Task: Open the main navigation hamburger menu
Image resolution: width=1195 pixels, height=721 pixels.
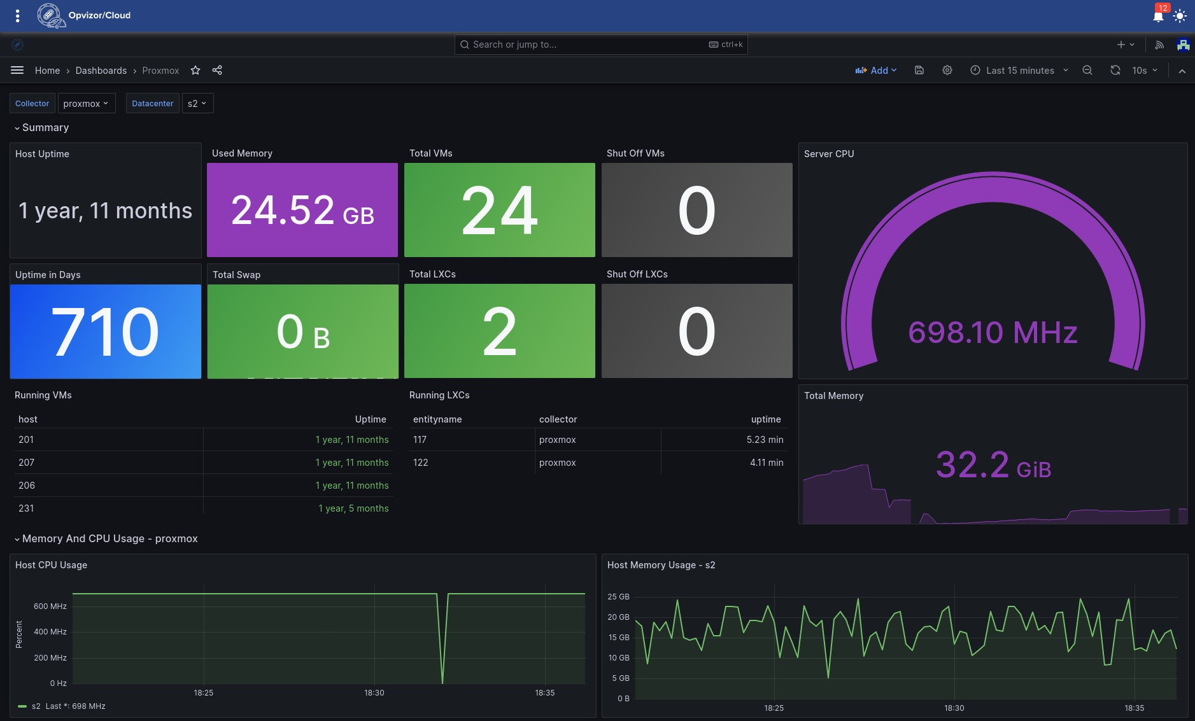Action: [17, 70]
